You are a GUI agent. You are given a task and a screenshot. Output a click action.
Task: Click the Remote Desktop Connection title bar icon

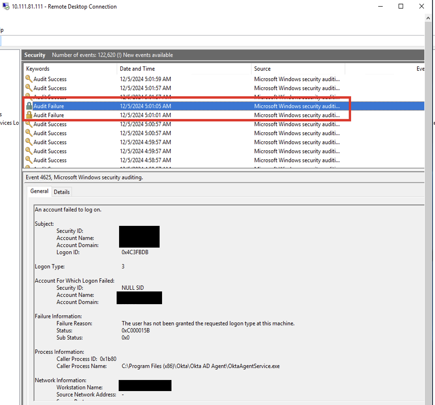pos(6,7)
